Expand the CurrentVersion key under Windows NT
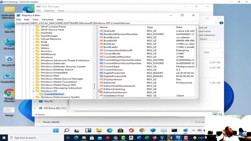The height and width of the screenshot is (141, 251). (37, 94)
